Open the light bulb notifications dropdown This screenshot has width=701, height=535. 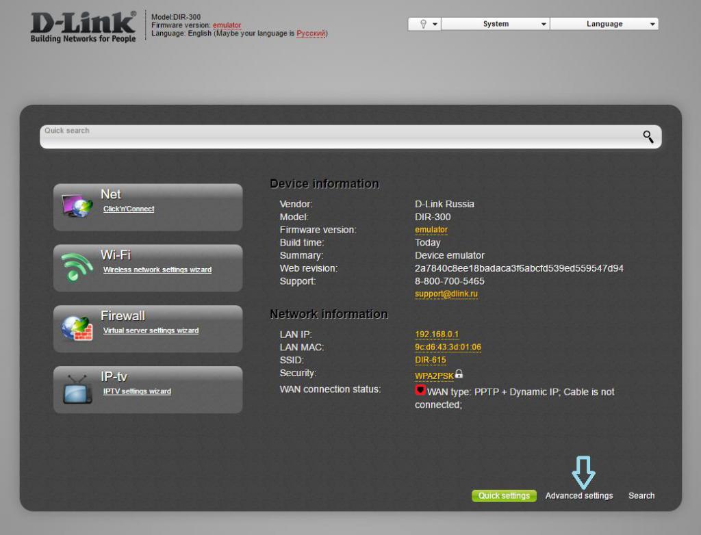point(424,24)
